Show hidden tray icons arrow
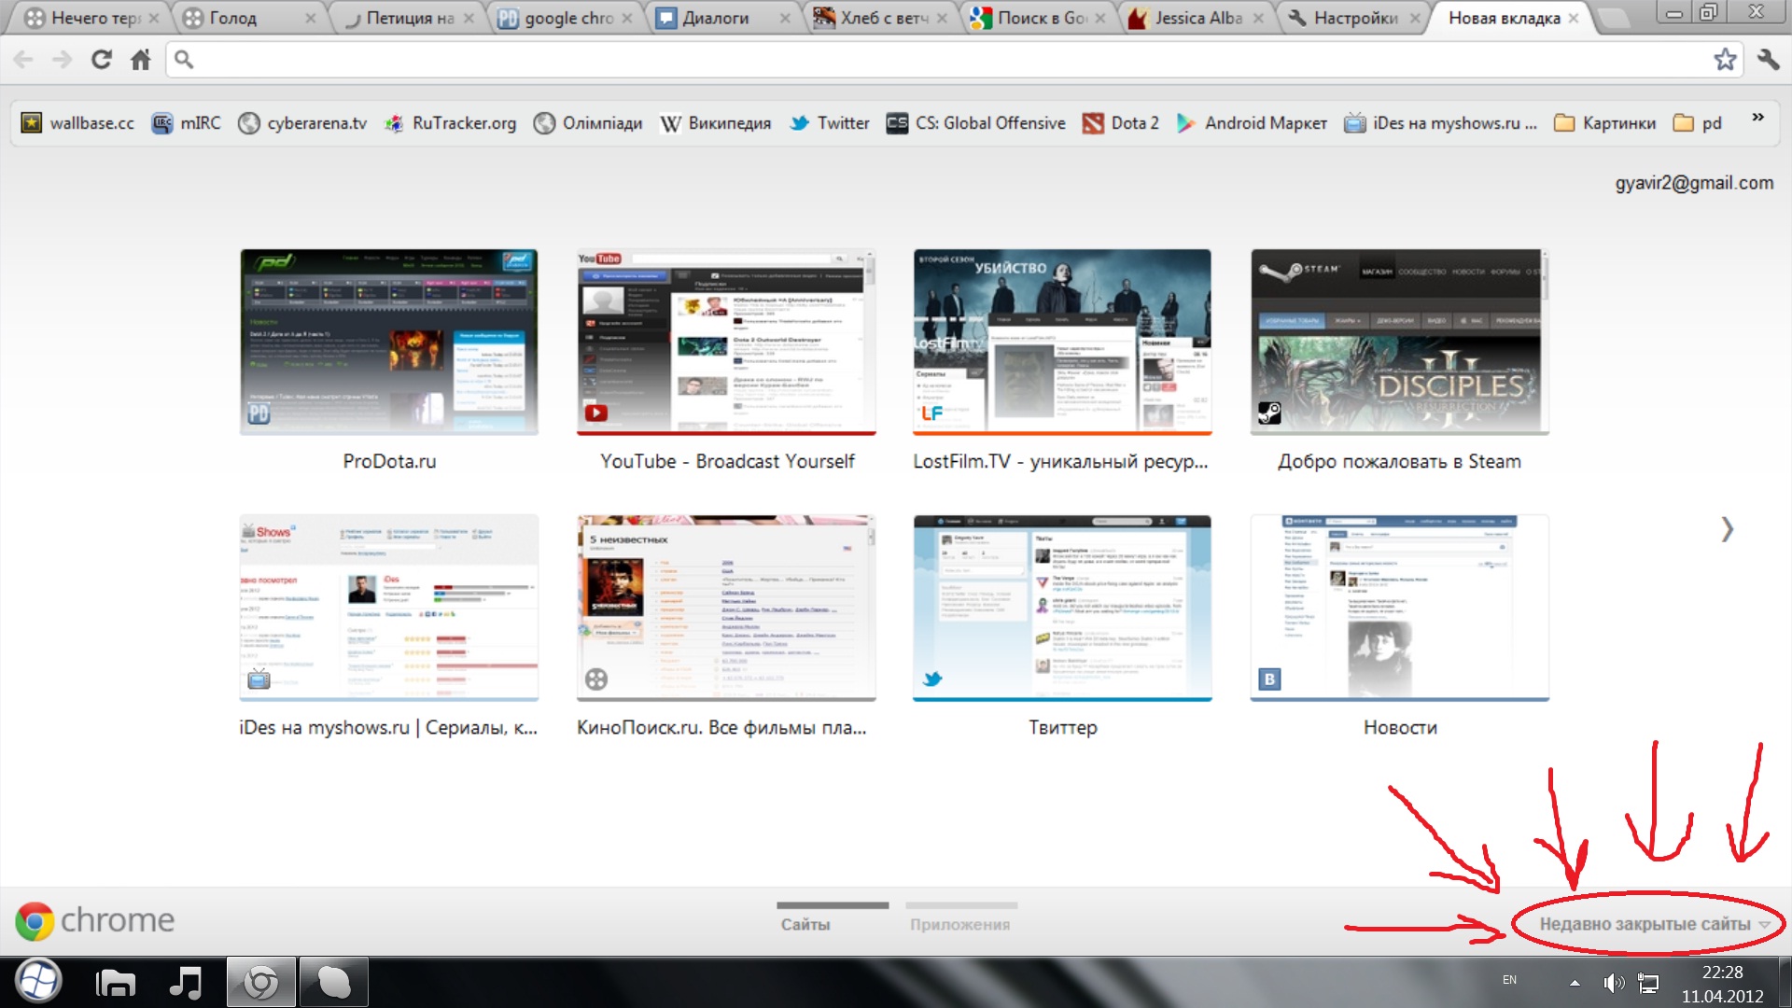 (1575, 983)
